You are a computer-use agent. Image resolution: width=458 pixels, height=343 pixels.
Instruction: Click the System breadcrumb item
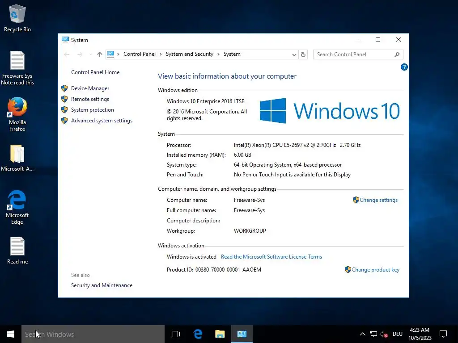point(232,54)
